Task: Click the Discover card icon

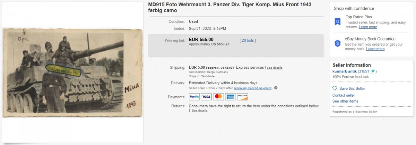Action: click(x=243, y=97)
